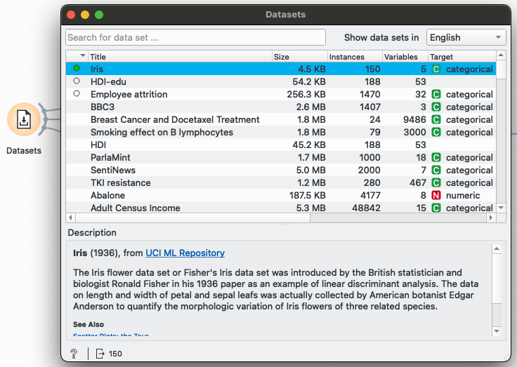Click the help question mark icon
Image resolution: width=517 pixels, height=367 pixels.
(x=74, y=354)
